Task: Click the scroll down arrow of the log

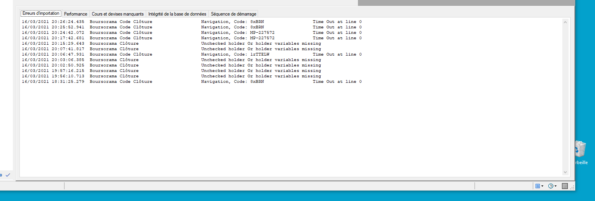Action: [x=565, y=172]
